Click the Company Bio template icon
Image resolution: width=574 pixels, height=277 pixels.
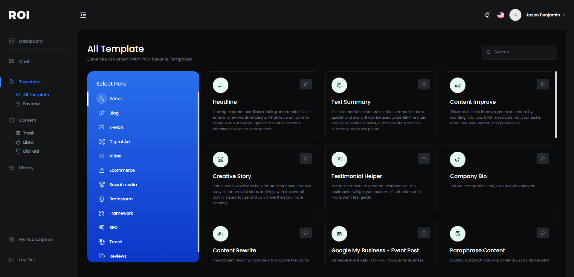tap(458, 160)
